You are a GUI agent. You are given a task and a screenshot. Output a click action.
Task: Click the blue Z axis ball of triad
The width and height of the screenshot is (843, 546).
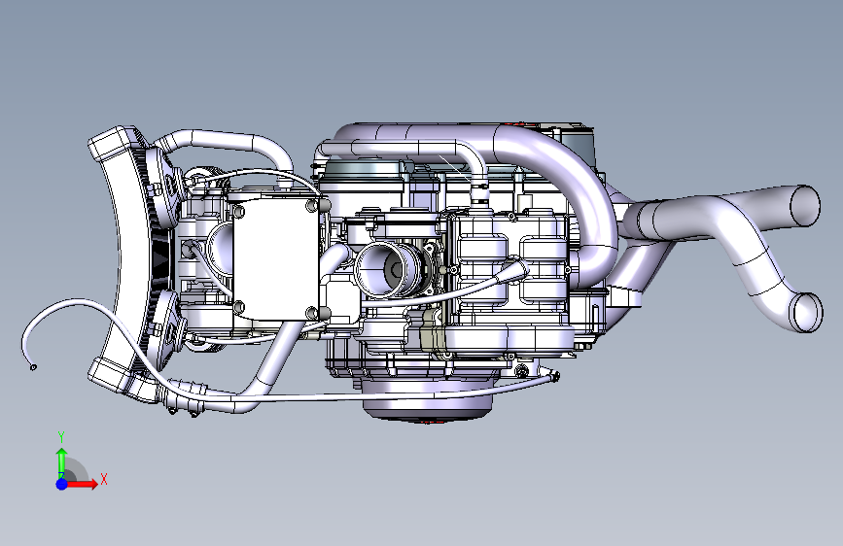61,484
